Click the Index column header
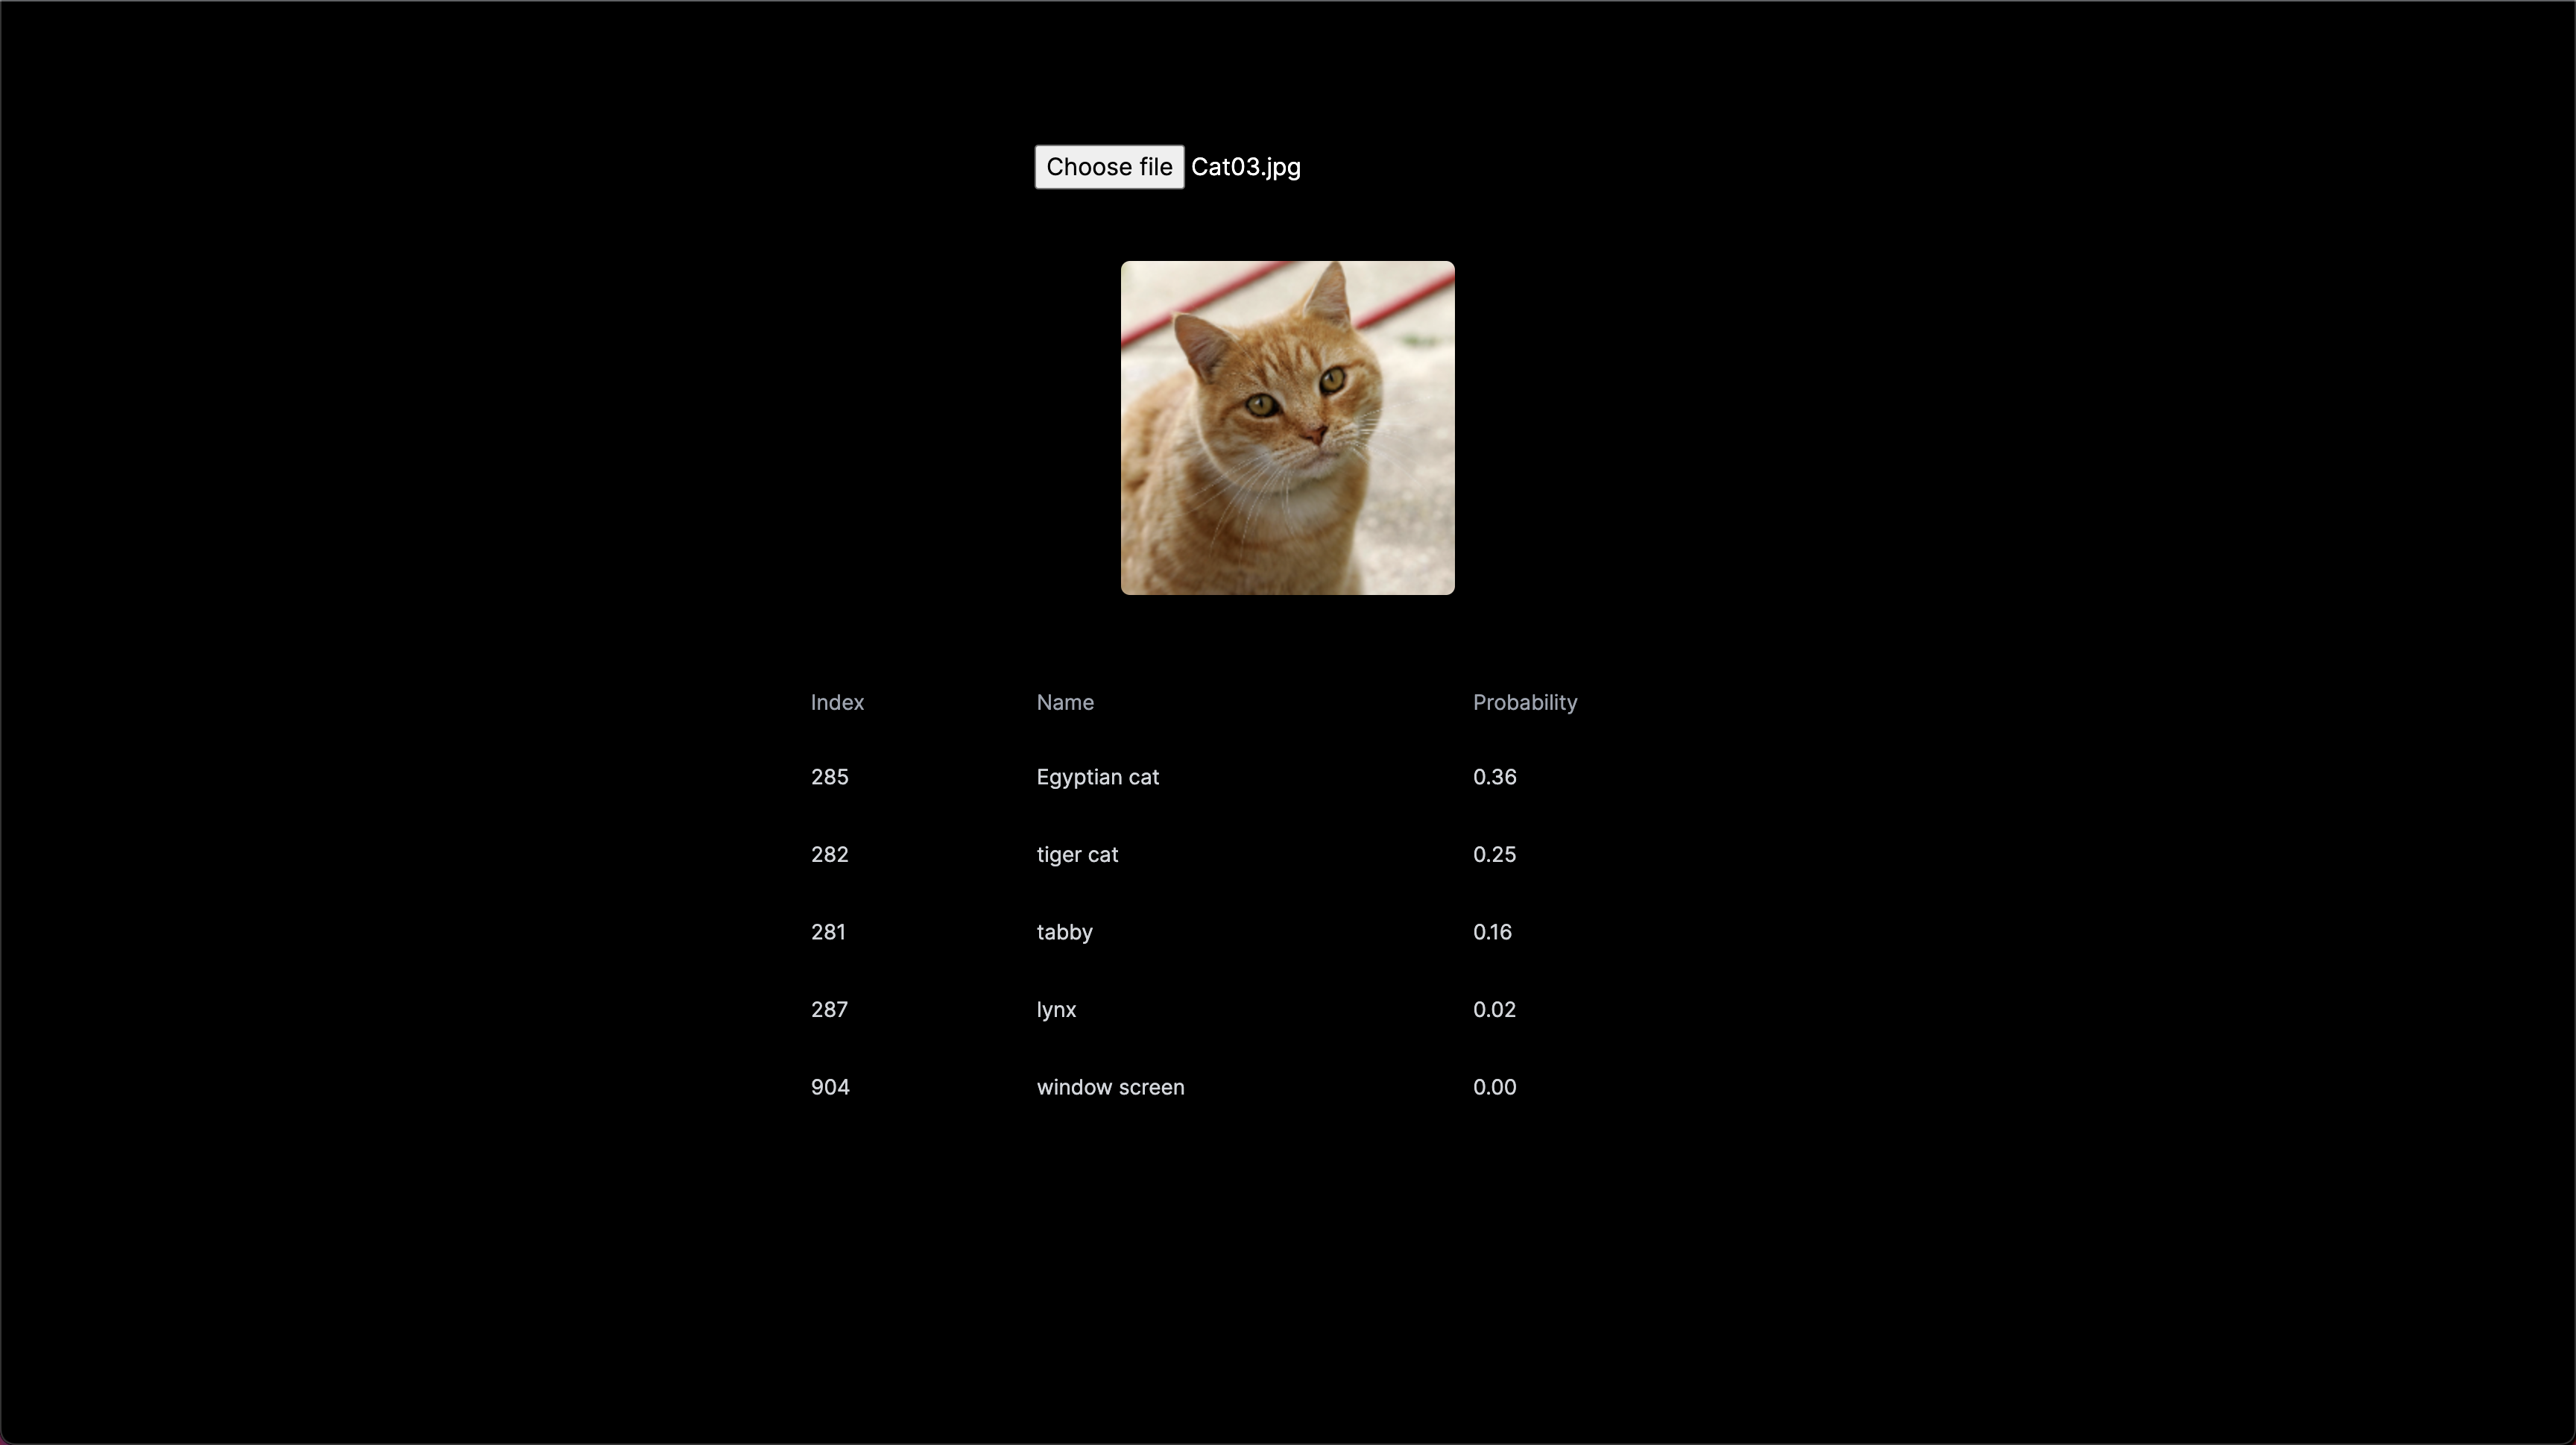Image resolution: width=2576 pixels, height=1445 pixels. (837, 703)
